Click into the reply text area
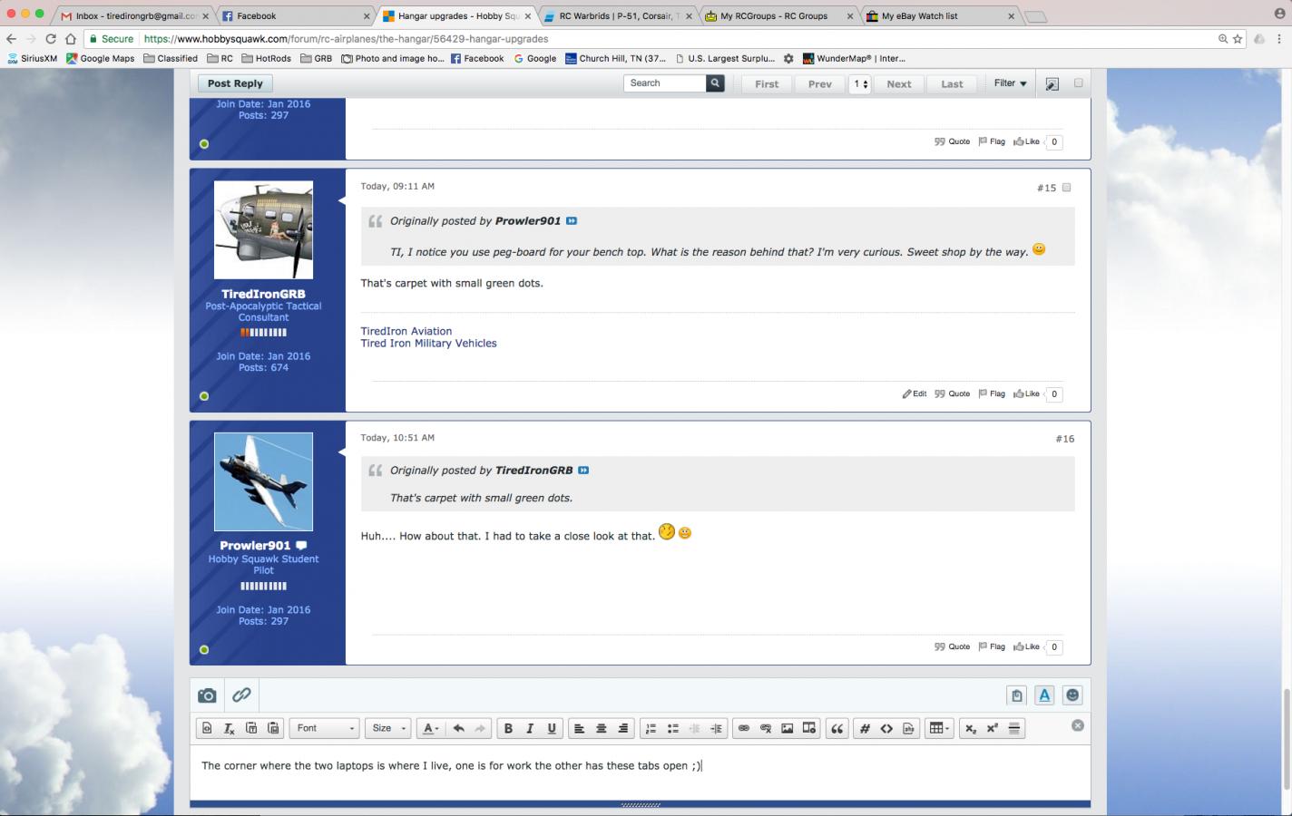The width and height of the screenshot is (1292, 816). 640,772
